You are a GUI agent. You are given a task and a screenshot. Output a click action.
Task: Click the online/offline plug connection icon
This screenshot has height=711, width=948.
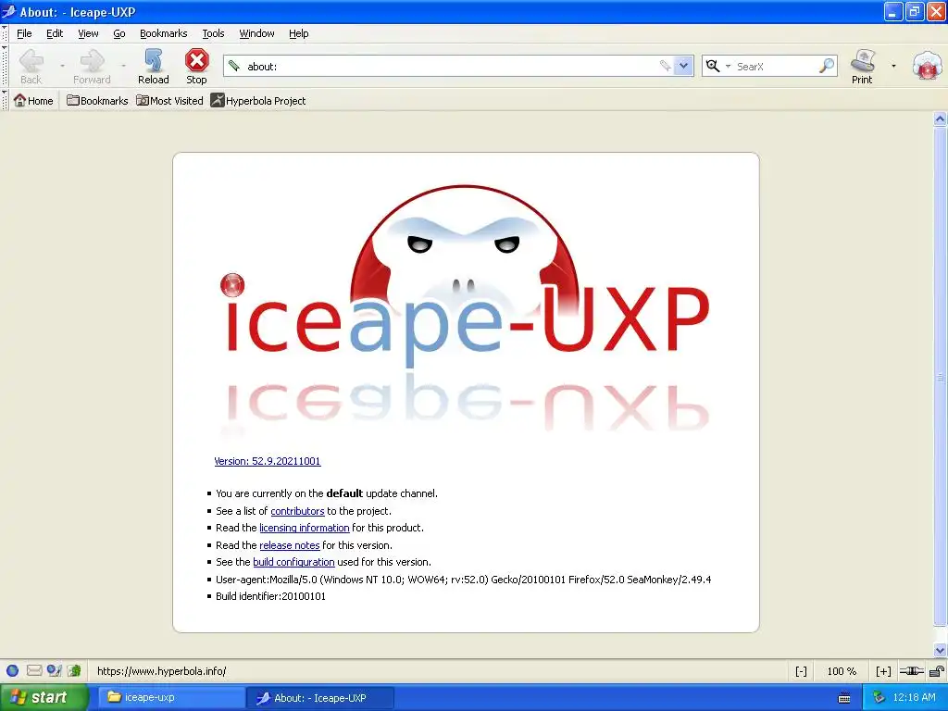pyautogui.click(x=911, y=671)
